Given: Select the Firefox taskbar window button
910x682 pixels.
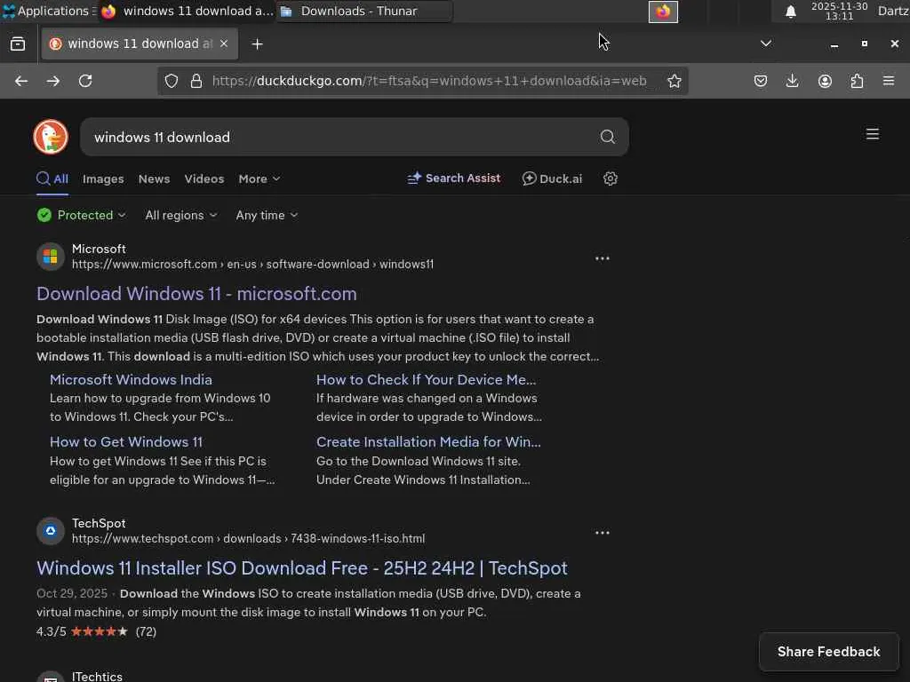Looking at the screenshot, I should click(x=187, y=11).
